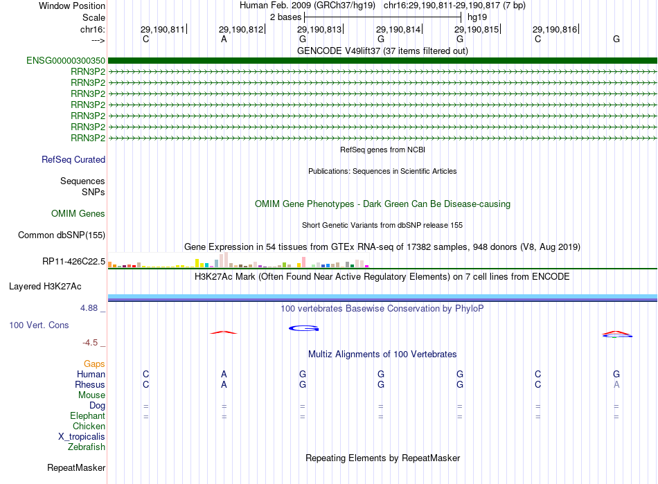Screen dimensions: 658x484
Task: Click the ---> strand direction arrow
Action: (98, 40)
